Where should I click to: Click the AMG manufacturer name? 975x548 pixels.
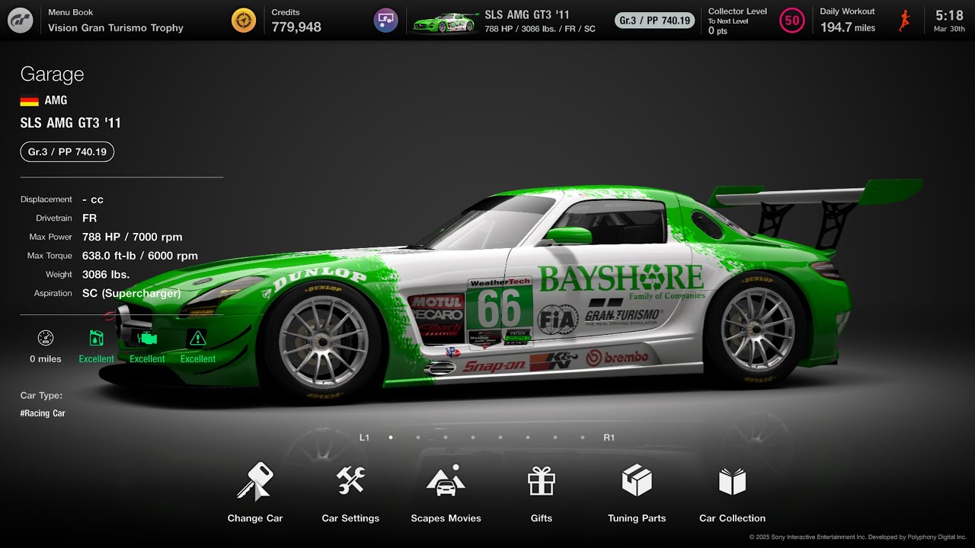pos(56,100)
